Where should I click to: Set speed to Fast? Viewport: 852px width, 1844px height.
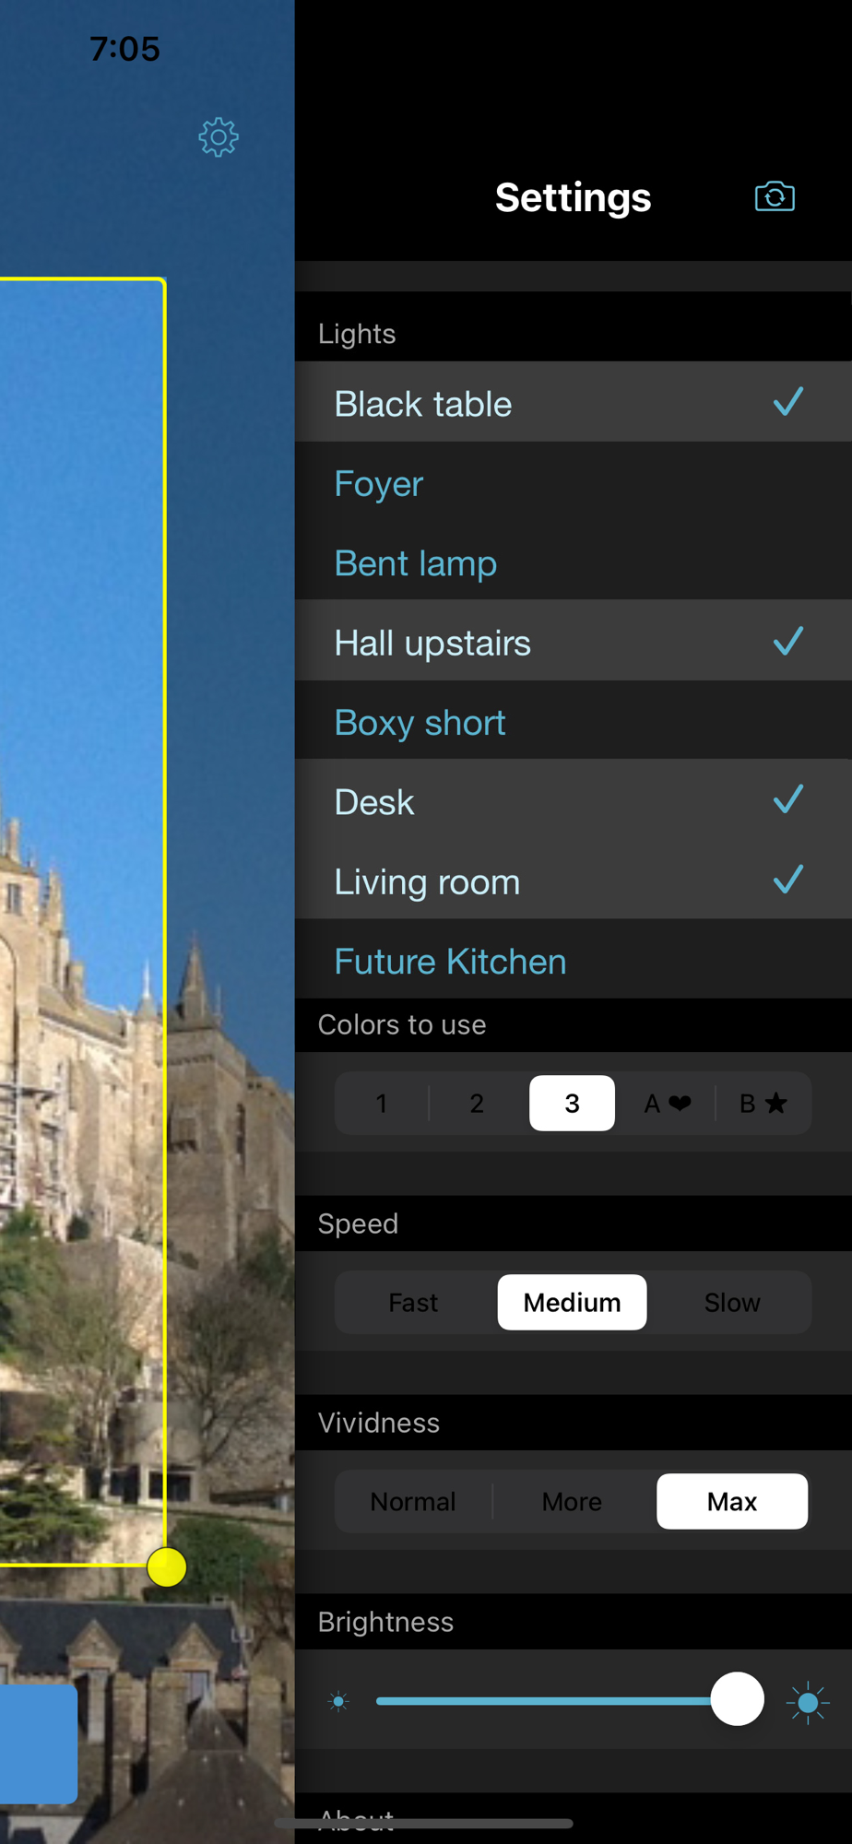pyautogui.click(x=413, y=1302)
